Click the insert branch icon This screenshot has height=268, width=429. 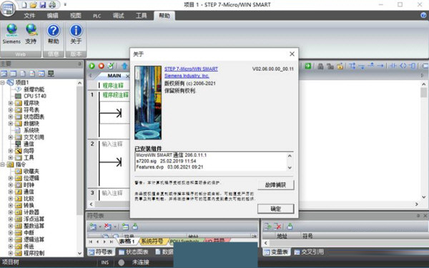(x=352, y=66)
